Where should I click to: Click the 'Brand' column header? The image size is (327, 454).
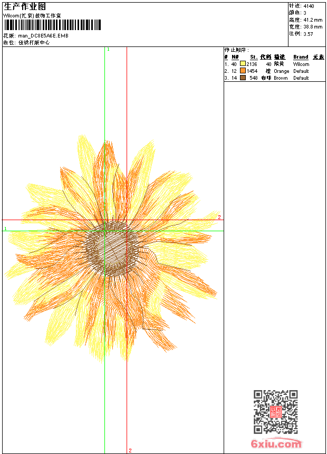301,57
